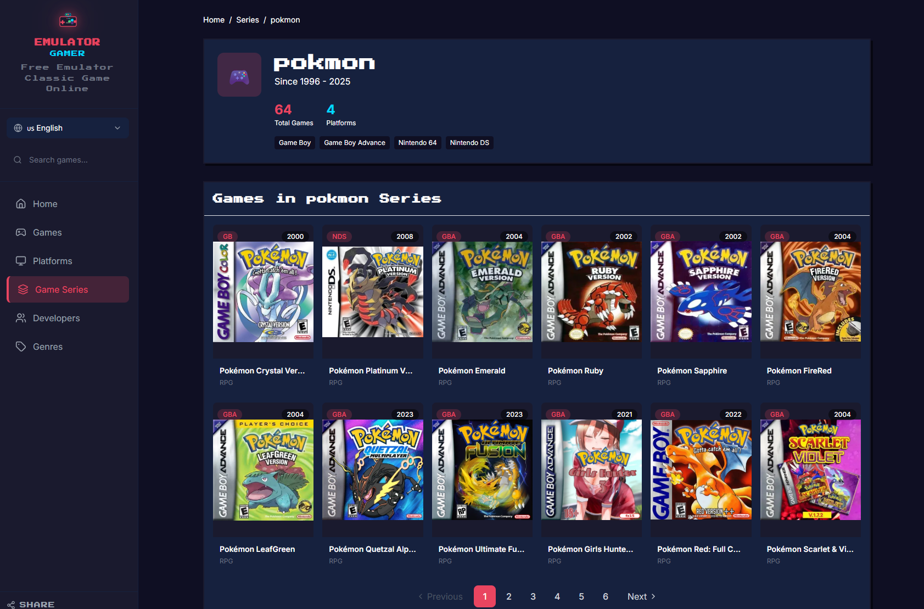Click the Home breadcrumb link
Image resolution: width=924 pixels, height=609 pixels.
tap(214, 20)
